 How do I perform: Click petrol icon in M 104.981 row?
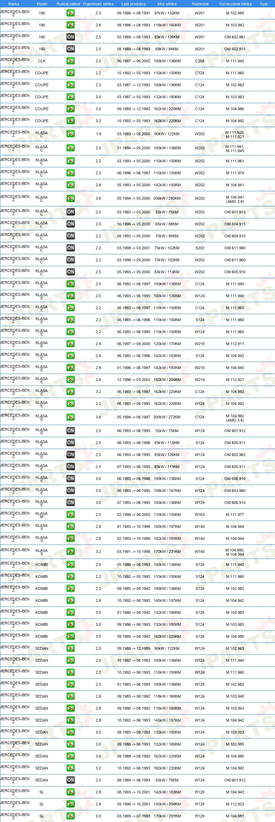click(x=71, y=816)
